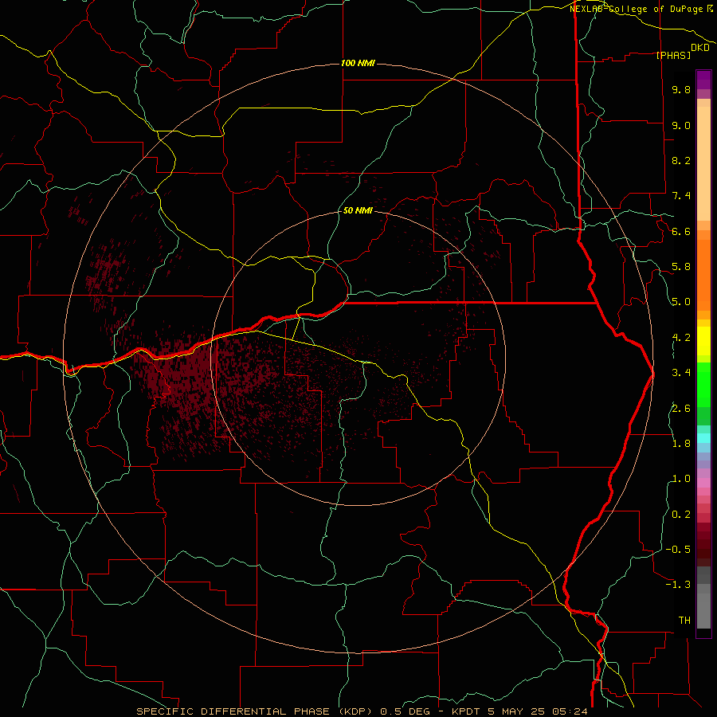Click the 9.0 scale value
This screenshot has width=717, height=717.
pyautogui.click(x=681, y=125)
